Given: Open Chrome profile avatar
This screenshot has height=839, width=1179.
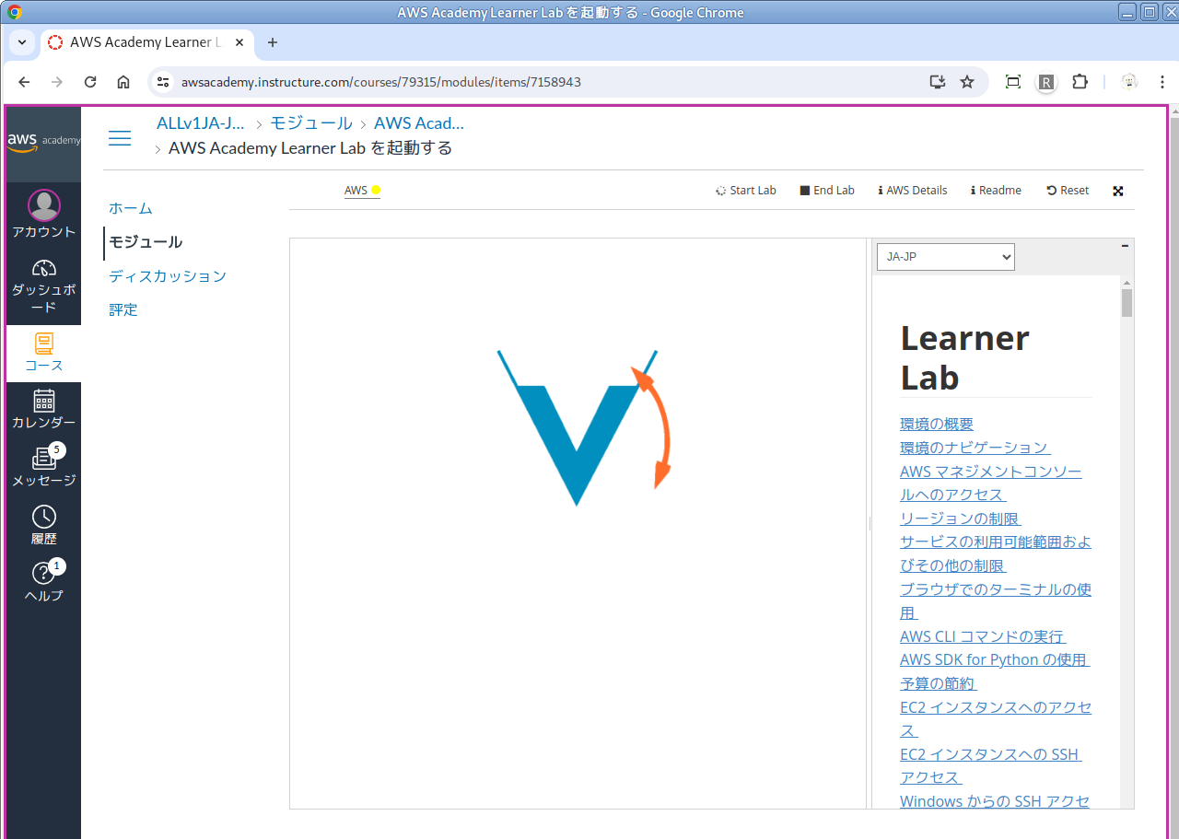Looking at the screenshot, I should [x=1129, y=82].
